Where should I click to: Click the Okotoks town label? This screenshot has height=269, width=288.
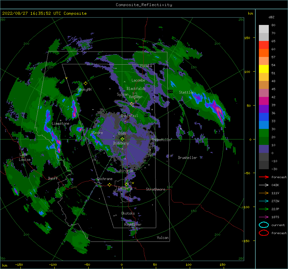click(128, 213)
